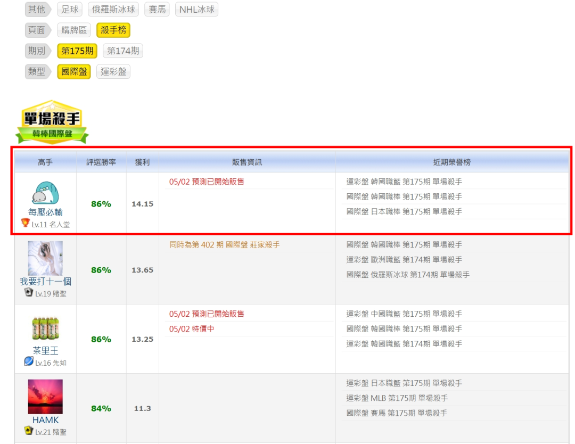Open 我要打十一個 profile link
Image resolution: width=575 pixels, height=444 pixels.
(45, 282)
